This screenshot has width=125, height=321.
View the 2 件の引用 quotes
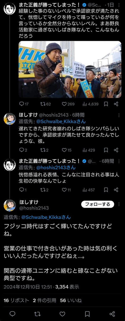pyautogui.click(x=45, y=300)
